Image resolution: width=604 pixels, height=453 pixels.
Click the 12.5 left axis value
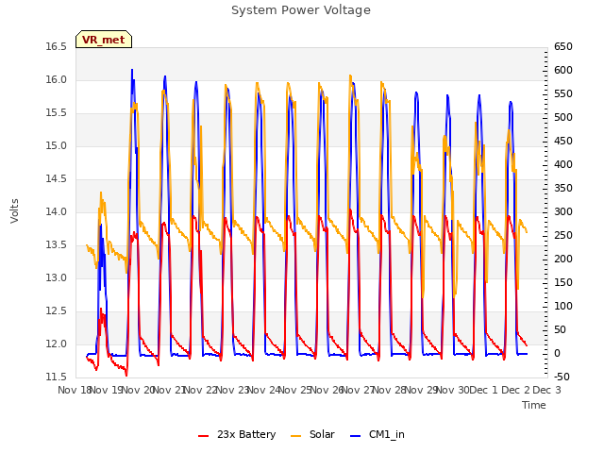[x=56, y=311]
